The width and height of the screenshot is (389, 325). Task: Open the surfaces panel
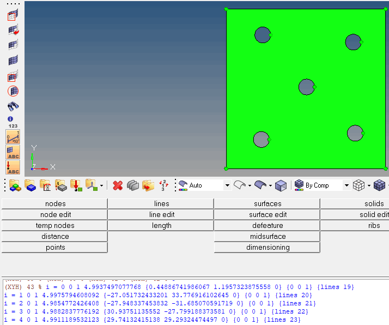267,203
